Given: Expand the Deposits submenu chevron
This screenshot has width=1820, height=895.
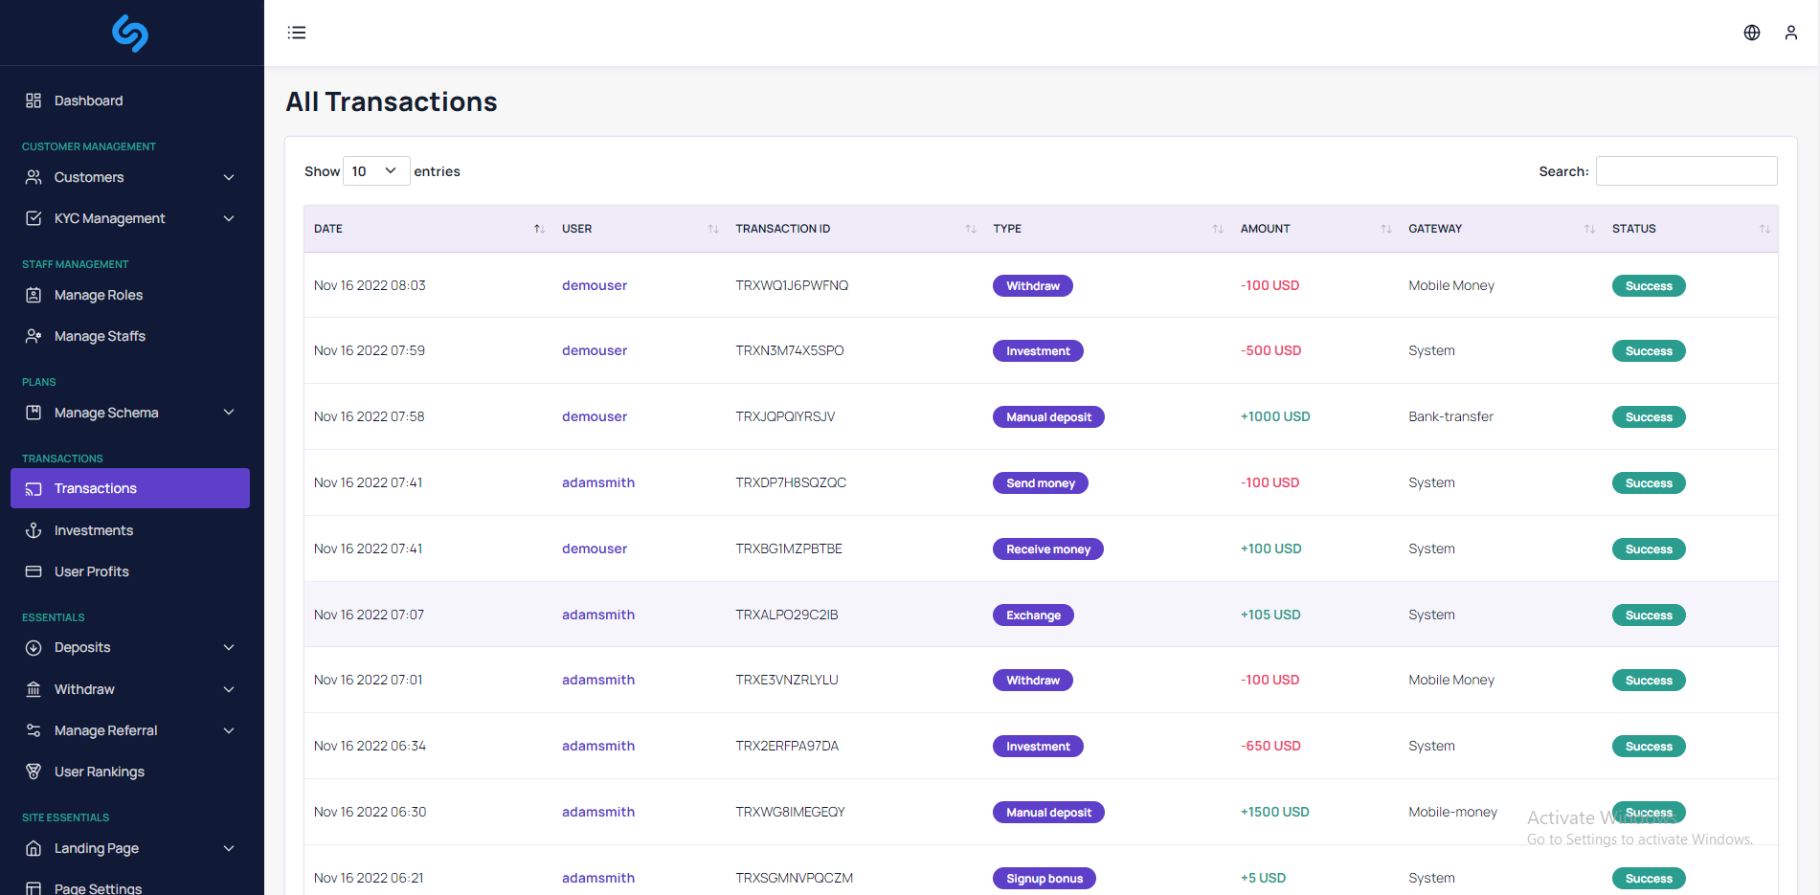Looking at the screenshot, I should 229,647.
